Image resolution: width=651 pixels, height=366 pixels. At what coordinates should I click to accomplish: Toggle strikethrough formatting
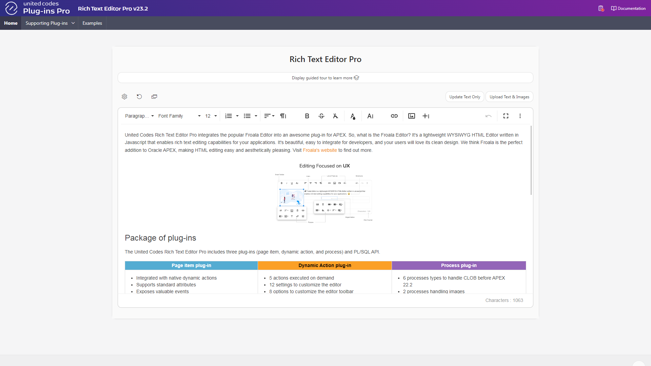[321, 116]
